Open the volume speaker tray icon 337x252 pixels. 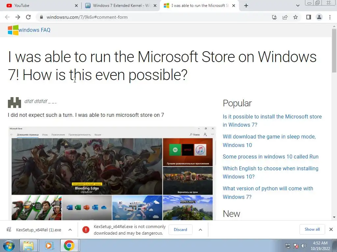pos(304,246)
